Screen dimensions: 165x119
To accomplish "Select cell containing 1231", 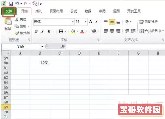I will coord(40,63).
